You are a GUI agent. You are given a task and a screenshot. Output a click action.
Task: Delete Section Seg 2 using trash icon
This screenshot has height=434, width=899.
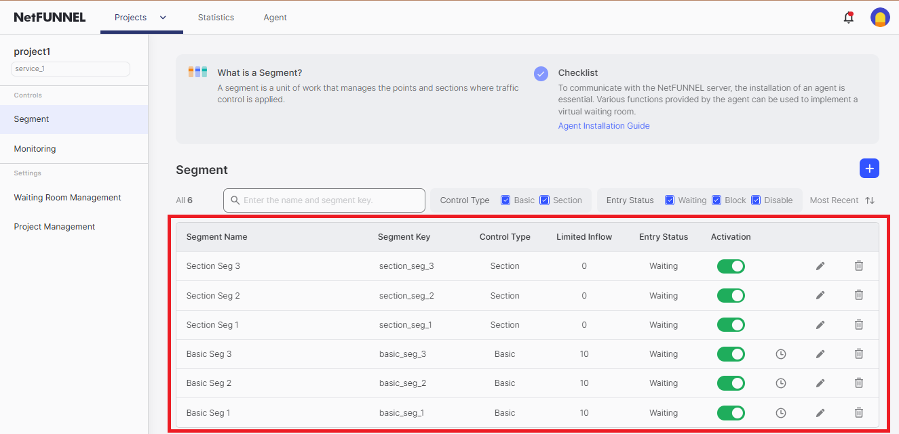pyautogui.click(x=858, y=295)
